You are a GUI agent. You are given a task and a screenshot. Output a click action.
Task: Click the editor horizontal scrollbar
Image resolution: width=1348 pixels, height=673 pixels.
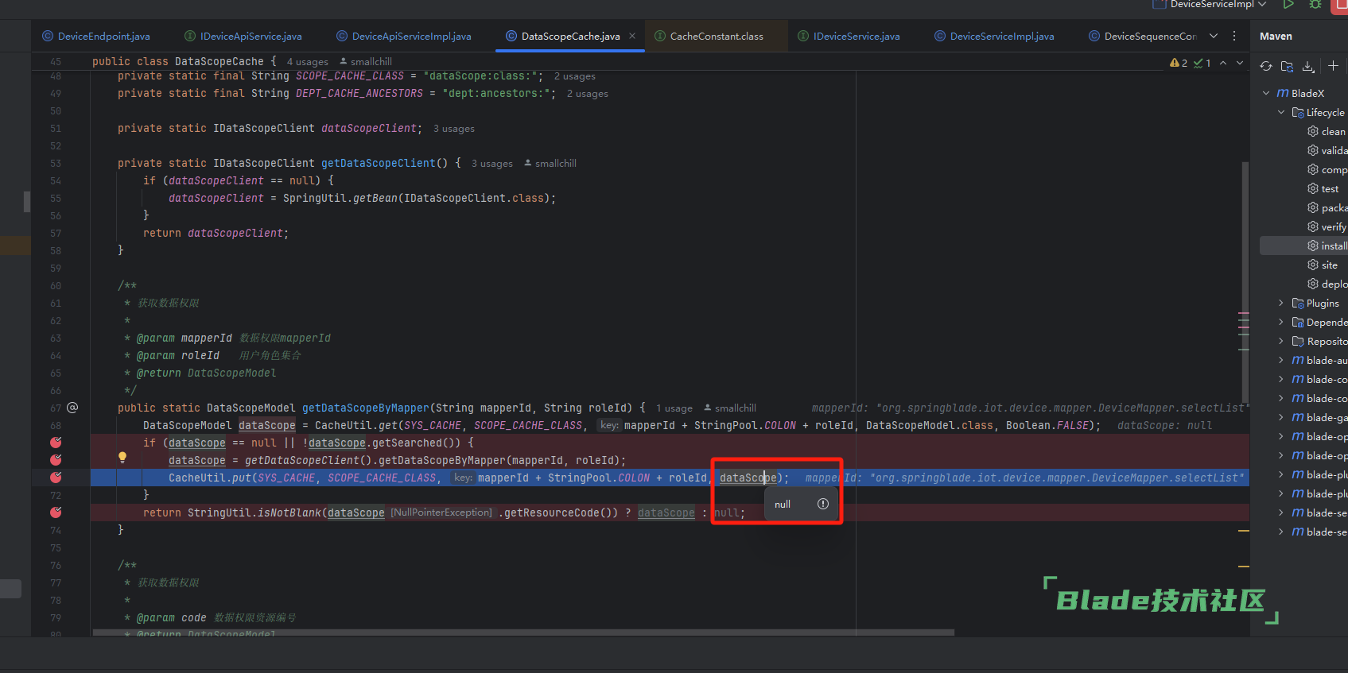tap(523, 632)
